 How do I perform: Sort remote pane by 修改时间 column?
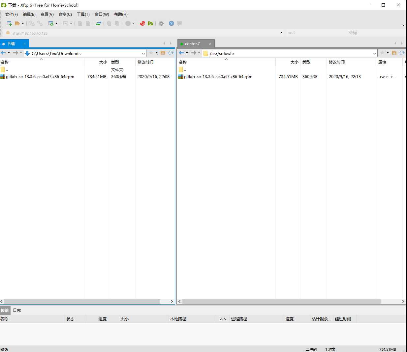(351, 62)
